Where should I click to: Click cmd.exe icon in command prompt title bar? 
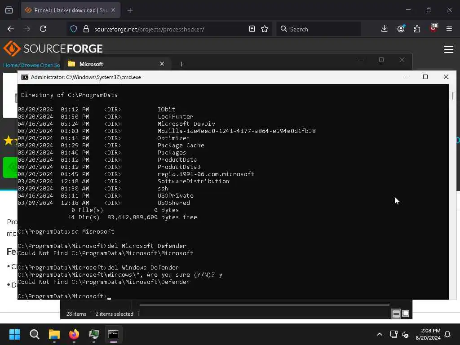coord(25,77)
